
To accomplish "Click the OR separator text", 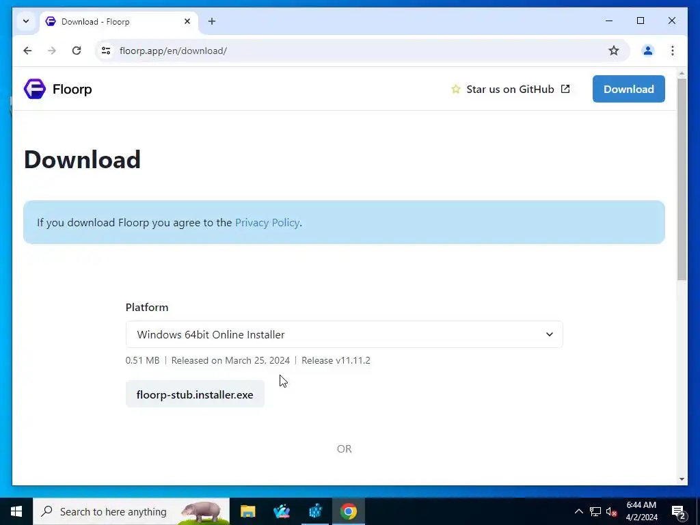I will point(345,448).
